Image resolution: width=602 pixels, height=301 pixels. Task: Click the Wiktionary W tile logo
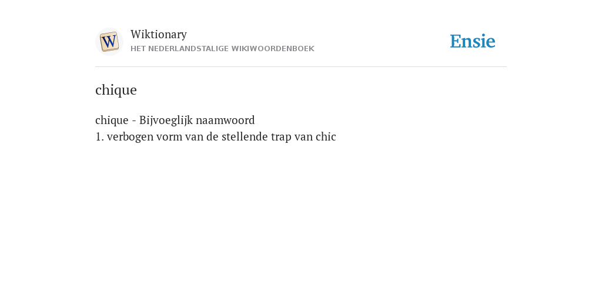[109, 42]
